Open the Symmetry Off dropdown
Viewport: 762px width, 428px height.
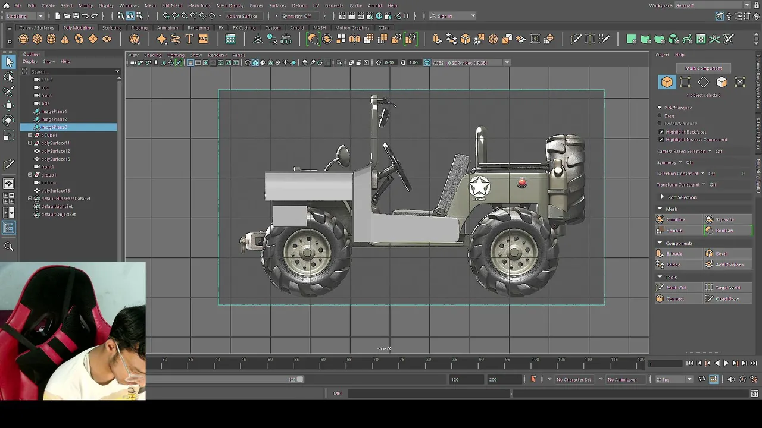point(296,16)
